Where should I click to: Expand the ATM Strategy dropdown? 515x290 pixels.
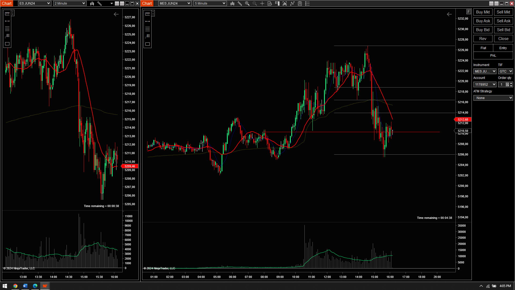click(493, 98)
